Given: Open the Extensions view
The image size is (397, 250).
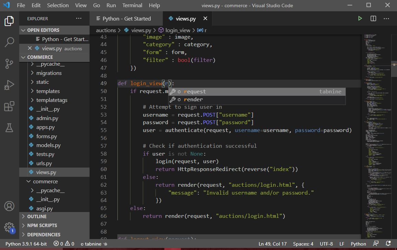Looking at the screenshot, I should tap(9, 106).
